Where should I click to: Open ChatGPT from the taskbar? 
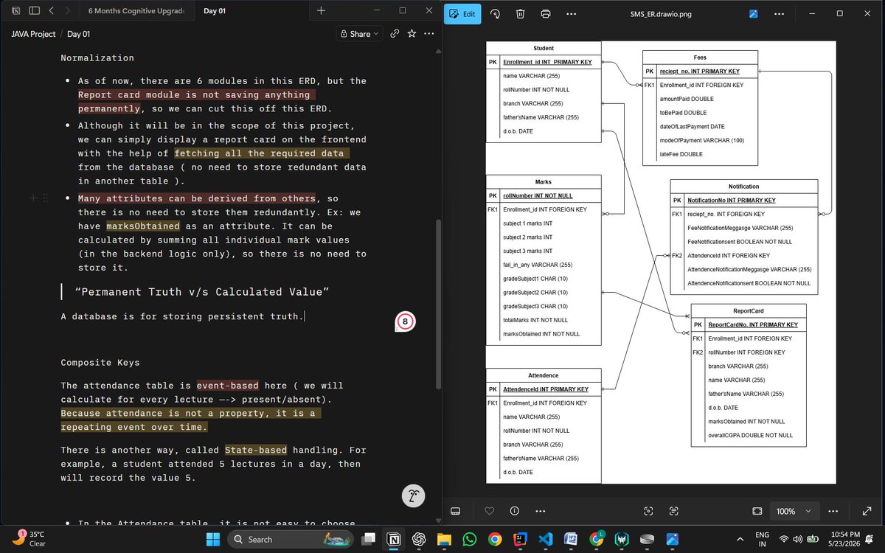(x=420, y=539)
